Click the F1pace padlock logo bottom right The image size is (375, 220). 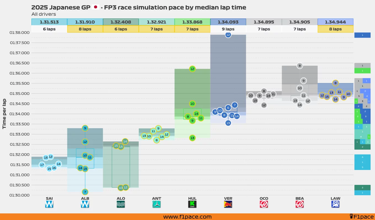tap(351, 217)
